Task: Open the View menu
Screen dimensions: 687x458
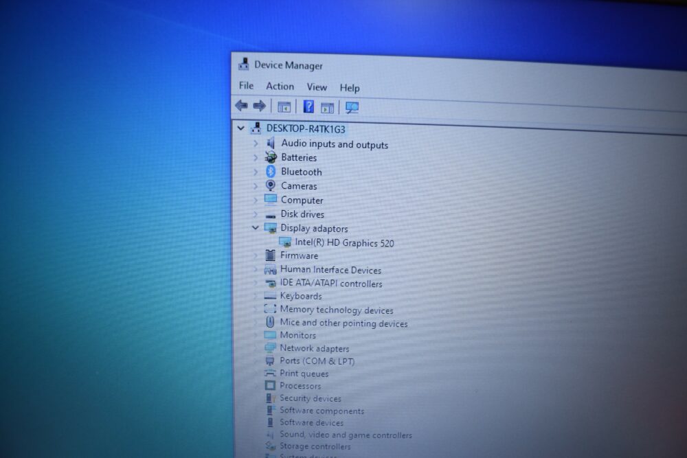Action: pos(317,87)
